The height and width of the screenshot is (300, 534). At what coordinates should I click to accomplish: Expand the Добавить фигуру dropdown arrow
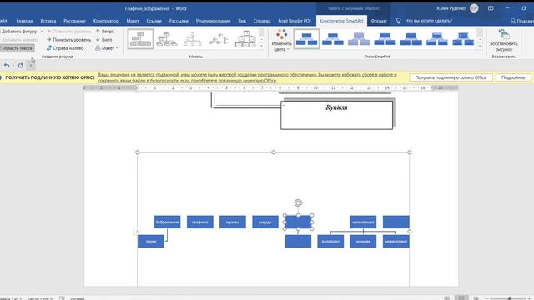tap(42, 32)
